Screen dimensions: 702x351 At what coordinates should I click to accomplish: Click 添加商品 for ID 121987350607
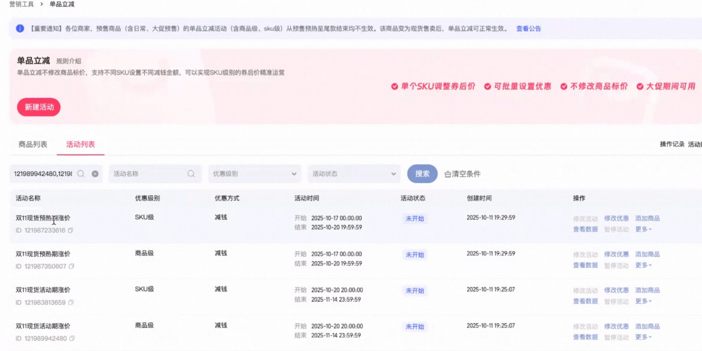coord(648,254)
